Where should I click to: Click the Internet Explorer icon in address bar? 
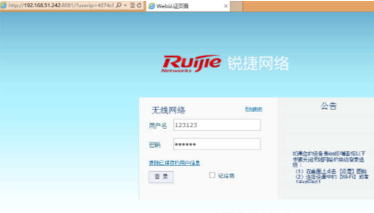click(x=4, y=6)
